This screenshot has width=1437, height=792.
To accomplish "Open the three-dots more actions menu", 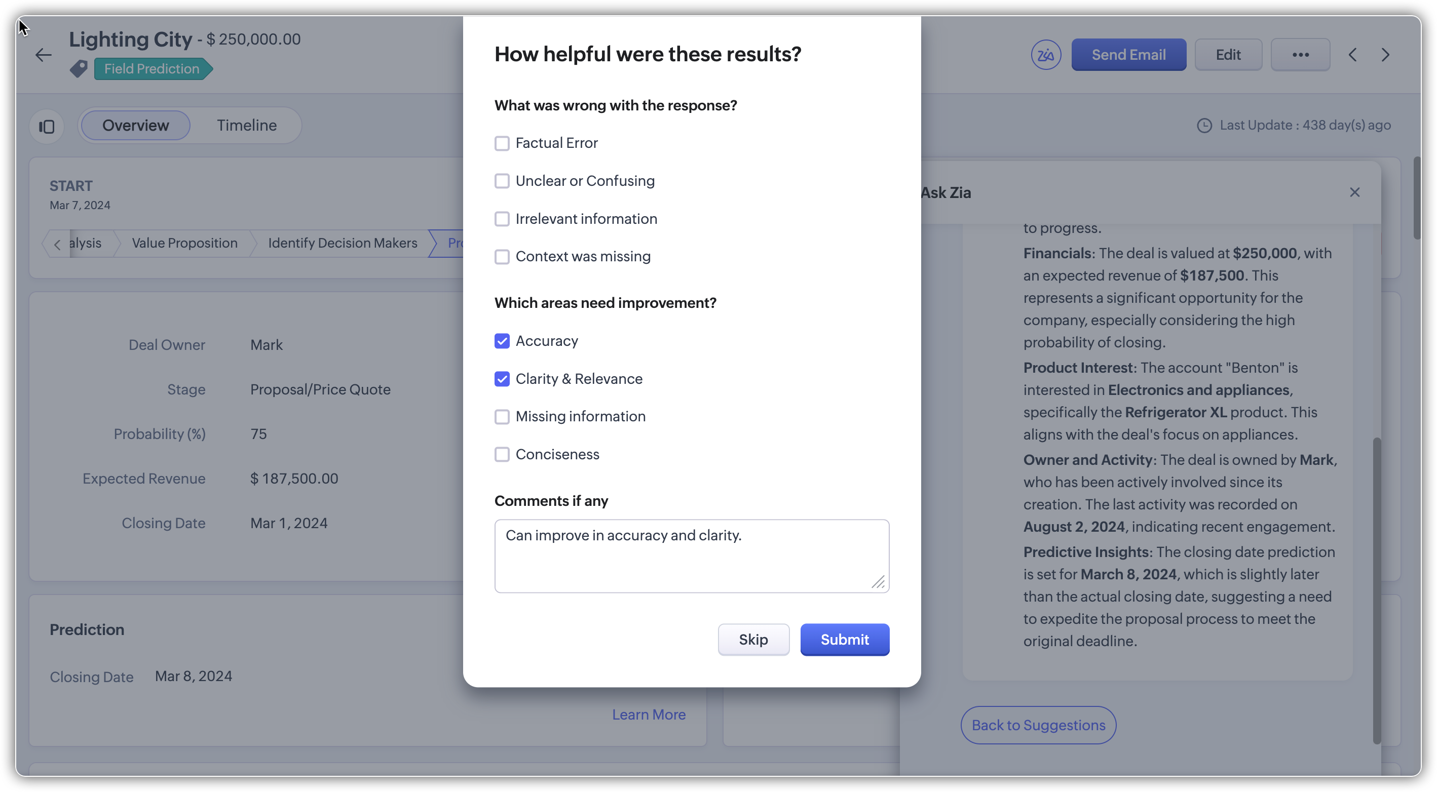I will click(1300, 55).
